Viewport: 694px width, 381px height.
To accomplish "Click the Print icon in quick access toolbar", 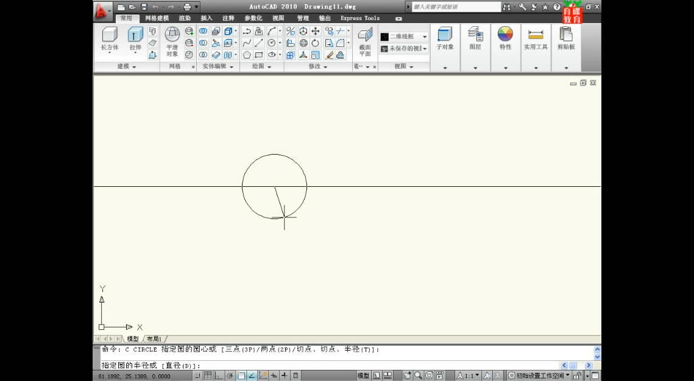I will [187, 7].
